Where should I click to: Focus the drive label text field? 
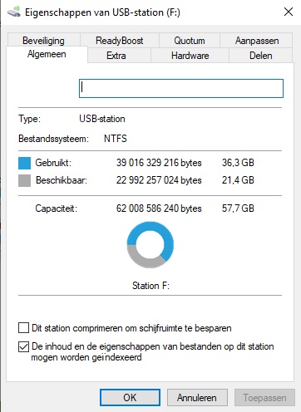(x=181, y=88)
